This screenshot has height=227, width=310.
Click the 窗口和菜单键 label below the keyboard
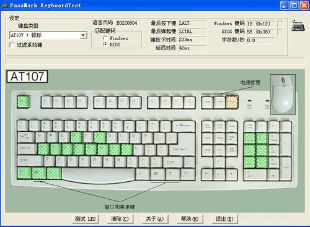[x=120, y=207]
